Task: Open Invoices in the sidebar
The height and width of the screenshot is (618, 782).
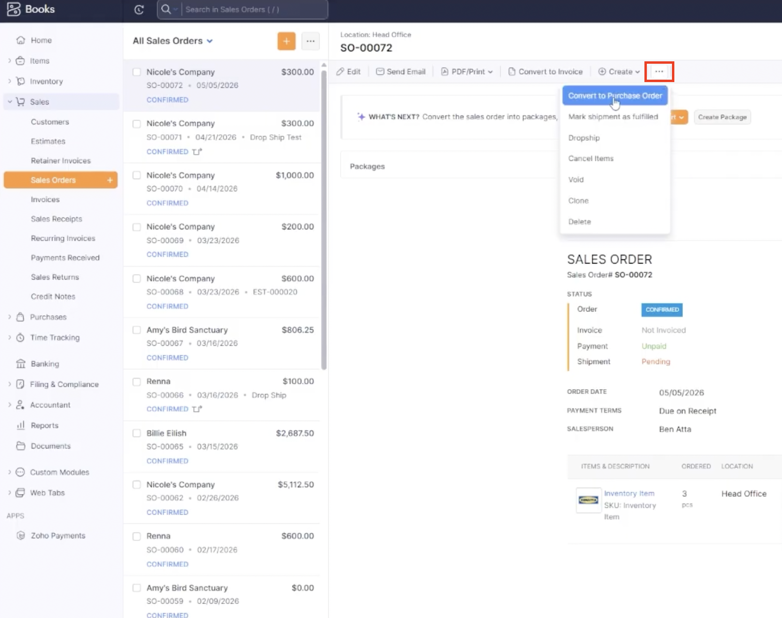Action: tap(45, 199)
